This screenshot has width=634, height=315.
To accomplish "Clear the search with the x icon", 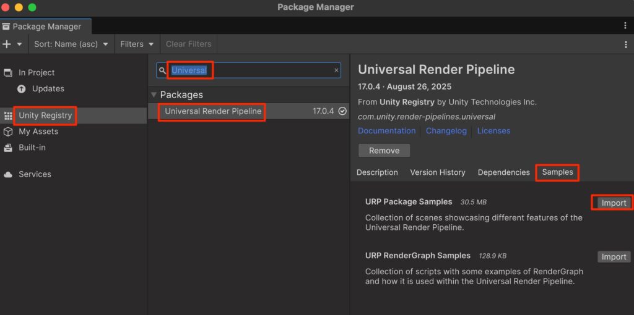I will 336,70.
